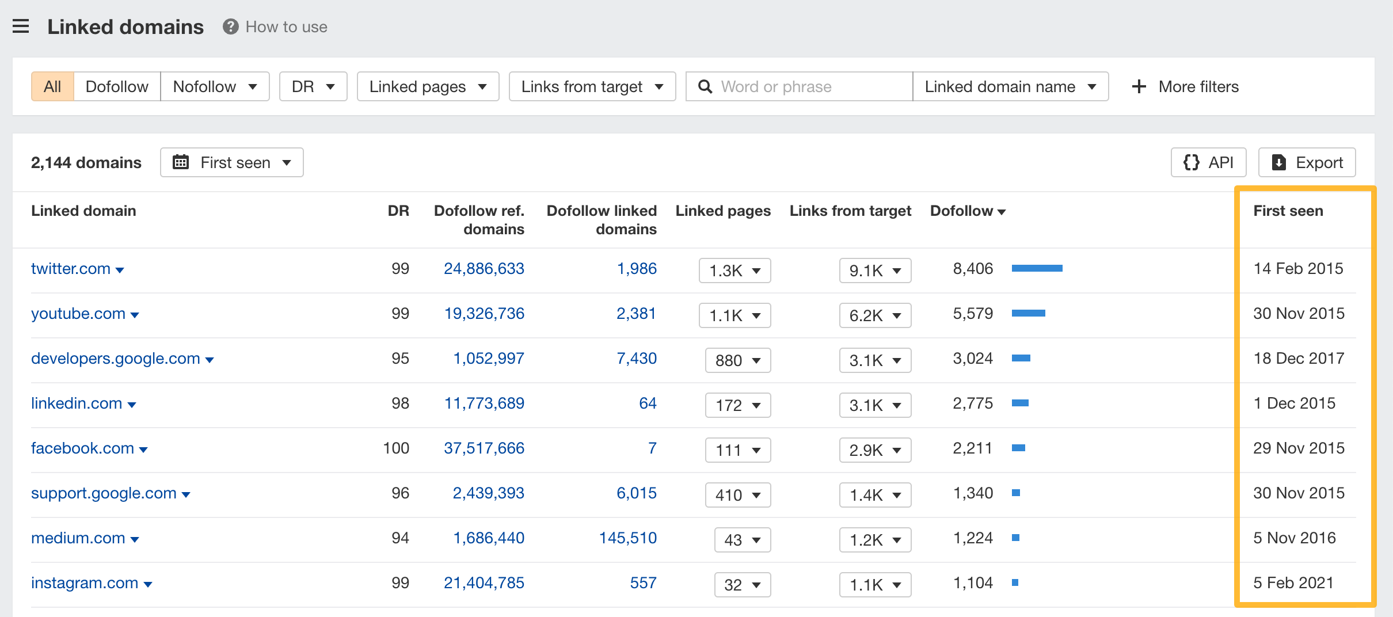The width and height of the screenshot is (1393, 617).
Task: Open the Nofollow dropdown
Action: [215, 86]
